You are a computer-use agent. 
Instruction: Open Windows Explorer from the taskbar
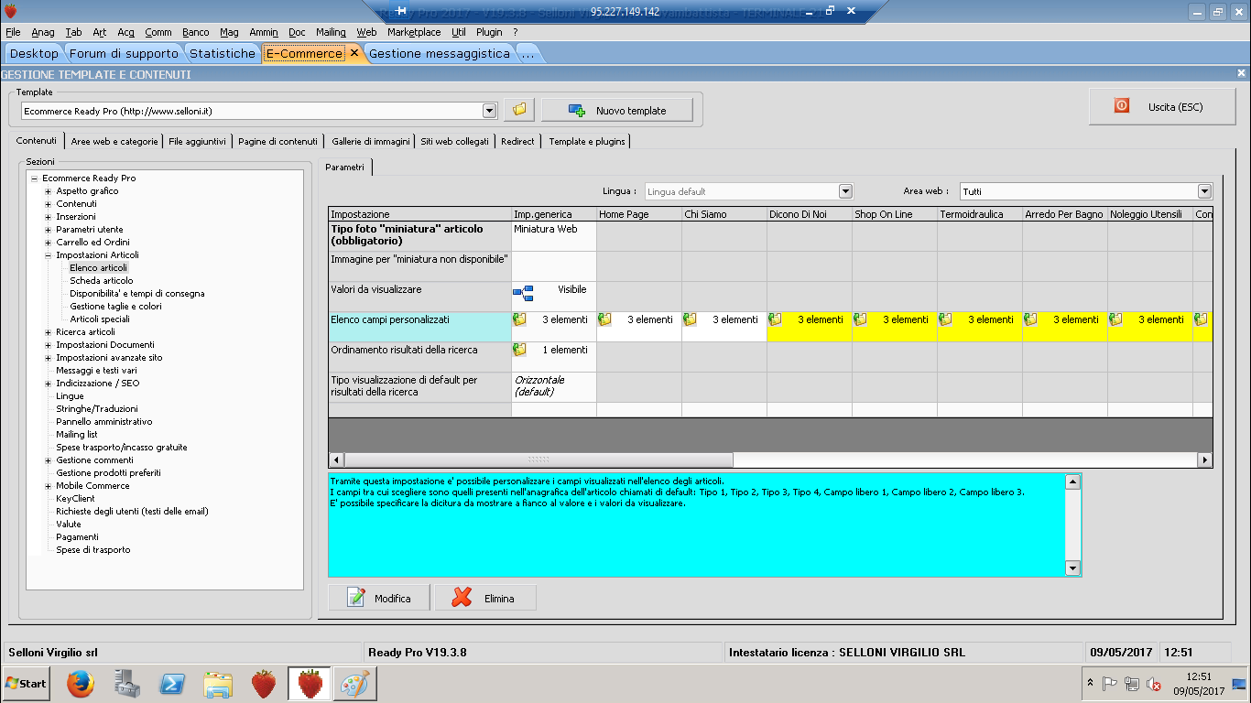[218, 684]
